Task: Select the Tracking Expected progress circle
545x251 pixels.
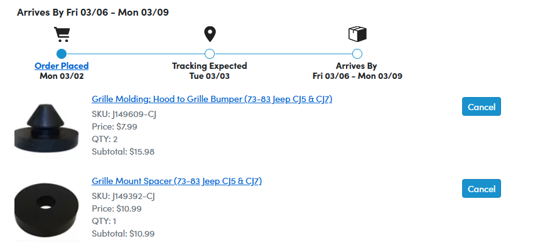Action: click(x=210, y=54)
